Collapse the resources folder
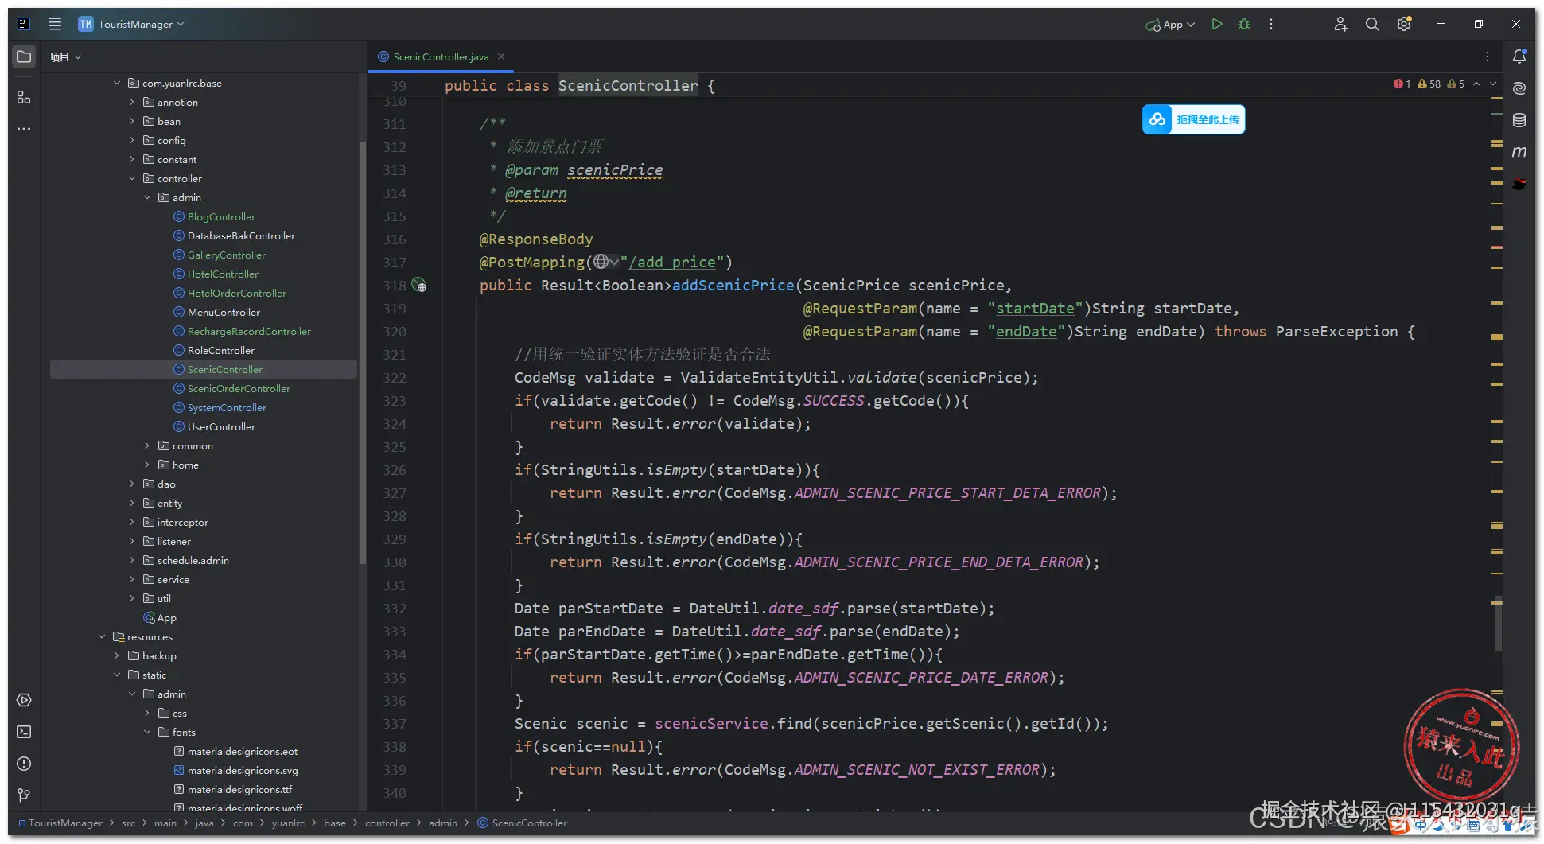The image size is (1544, 844). [102, 636]
